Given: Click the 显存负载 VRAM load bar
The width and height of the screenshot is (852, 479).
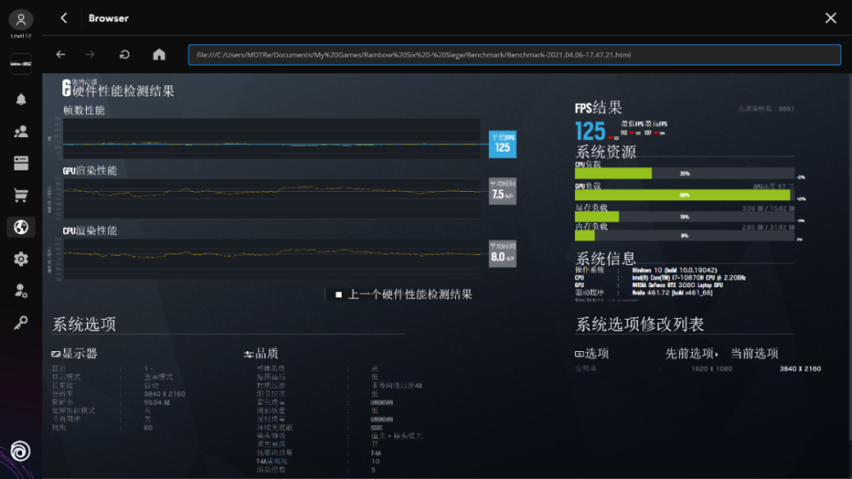Looking at the screenshot, I should (684, 216).
